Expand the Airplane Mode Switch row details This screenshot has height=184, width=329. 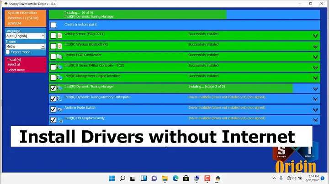315,110
